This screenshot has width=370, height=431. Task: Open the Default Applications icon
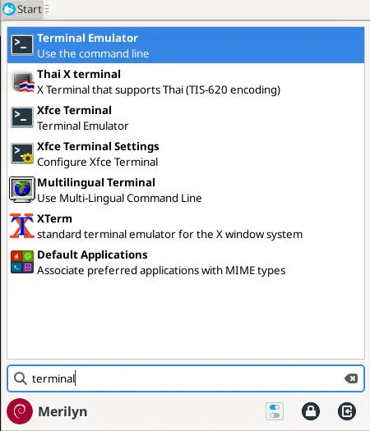pyautogui.click(x=22, y=262)
